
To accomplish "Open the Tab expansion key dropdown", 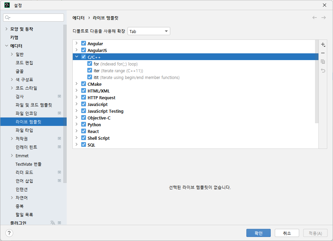I will (x=149, y=31).
